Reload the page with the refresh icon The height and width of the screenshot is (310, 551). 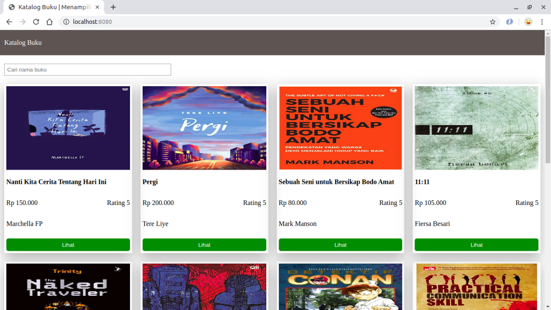(x=36, y=22)
